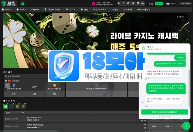Viewport: 193px width, 132px height.
Task: Open notifications bell icon
Action: (x=119, y=4)
